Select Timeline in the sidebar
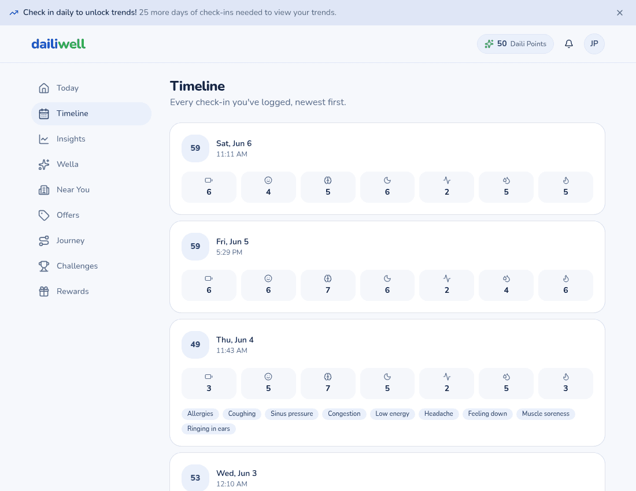636x491 pixels. tap(91, 113)
